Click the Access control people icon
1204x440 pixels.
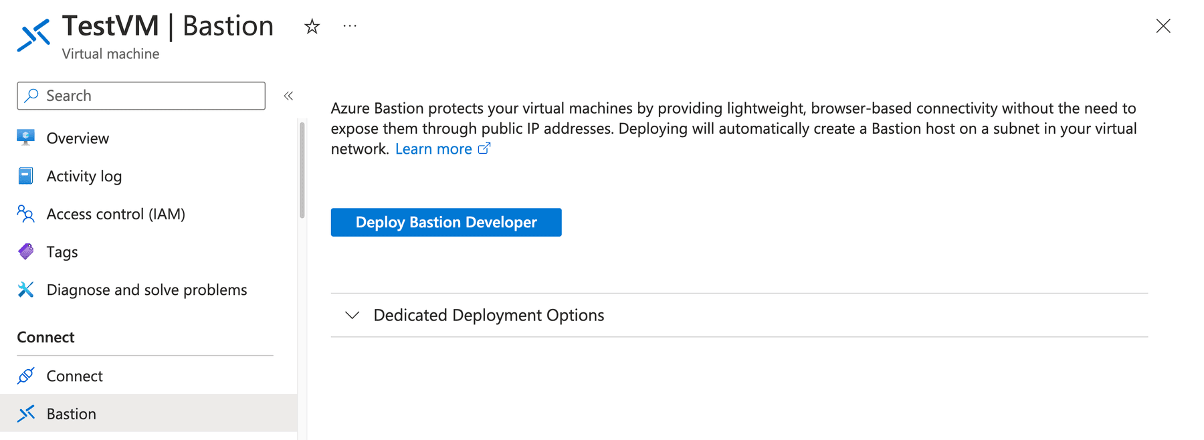pyautogui.click(x=25, y=214)
